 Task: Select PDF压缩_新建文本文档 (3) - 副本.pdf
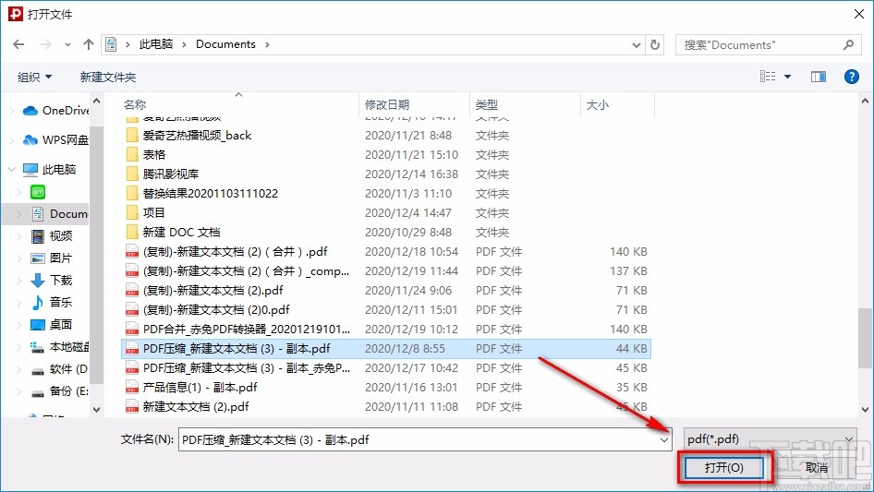click(385, 349)
